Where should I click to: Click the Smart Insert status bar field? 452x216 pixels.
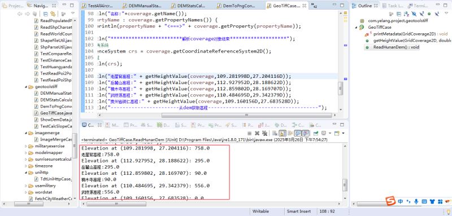coord(299,211)
